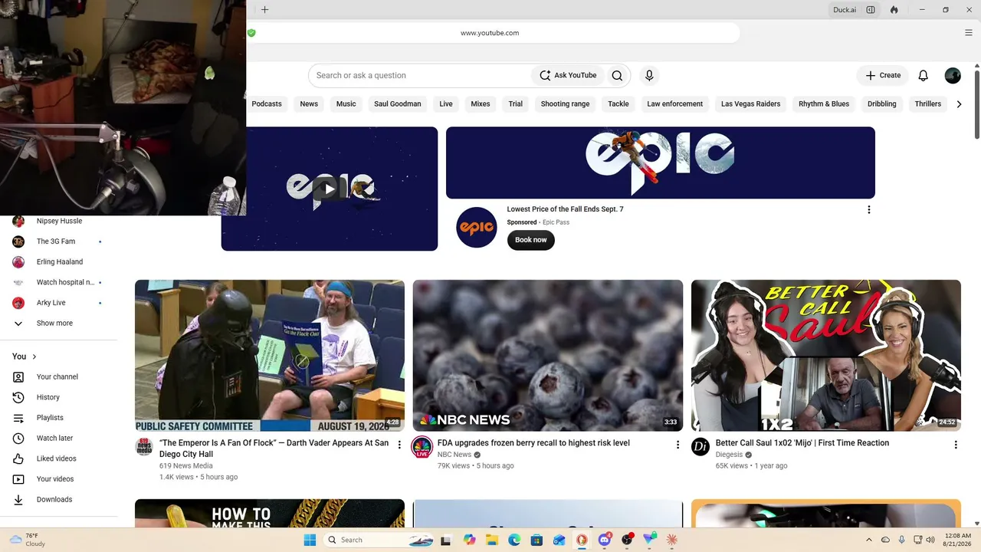This screenshot has width=981, height=552.
Task: Open the volume control in system tray
Action: point(931,540)
